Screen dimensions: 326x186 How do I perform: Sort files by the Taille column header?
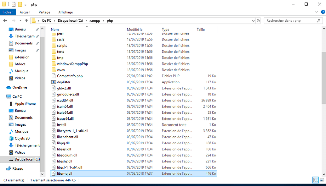tap(201, 30)
